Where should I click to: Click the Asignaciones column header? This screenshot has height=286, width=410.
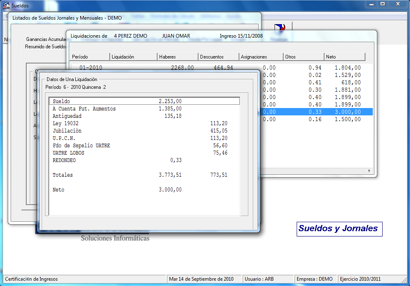pos(261,57)
